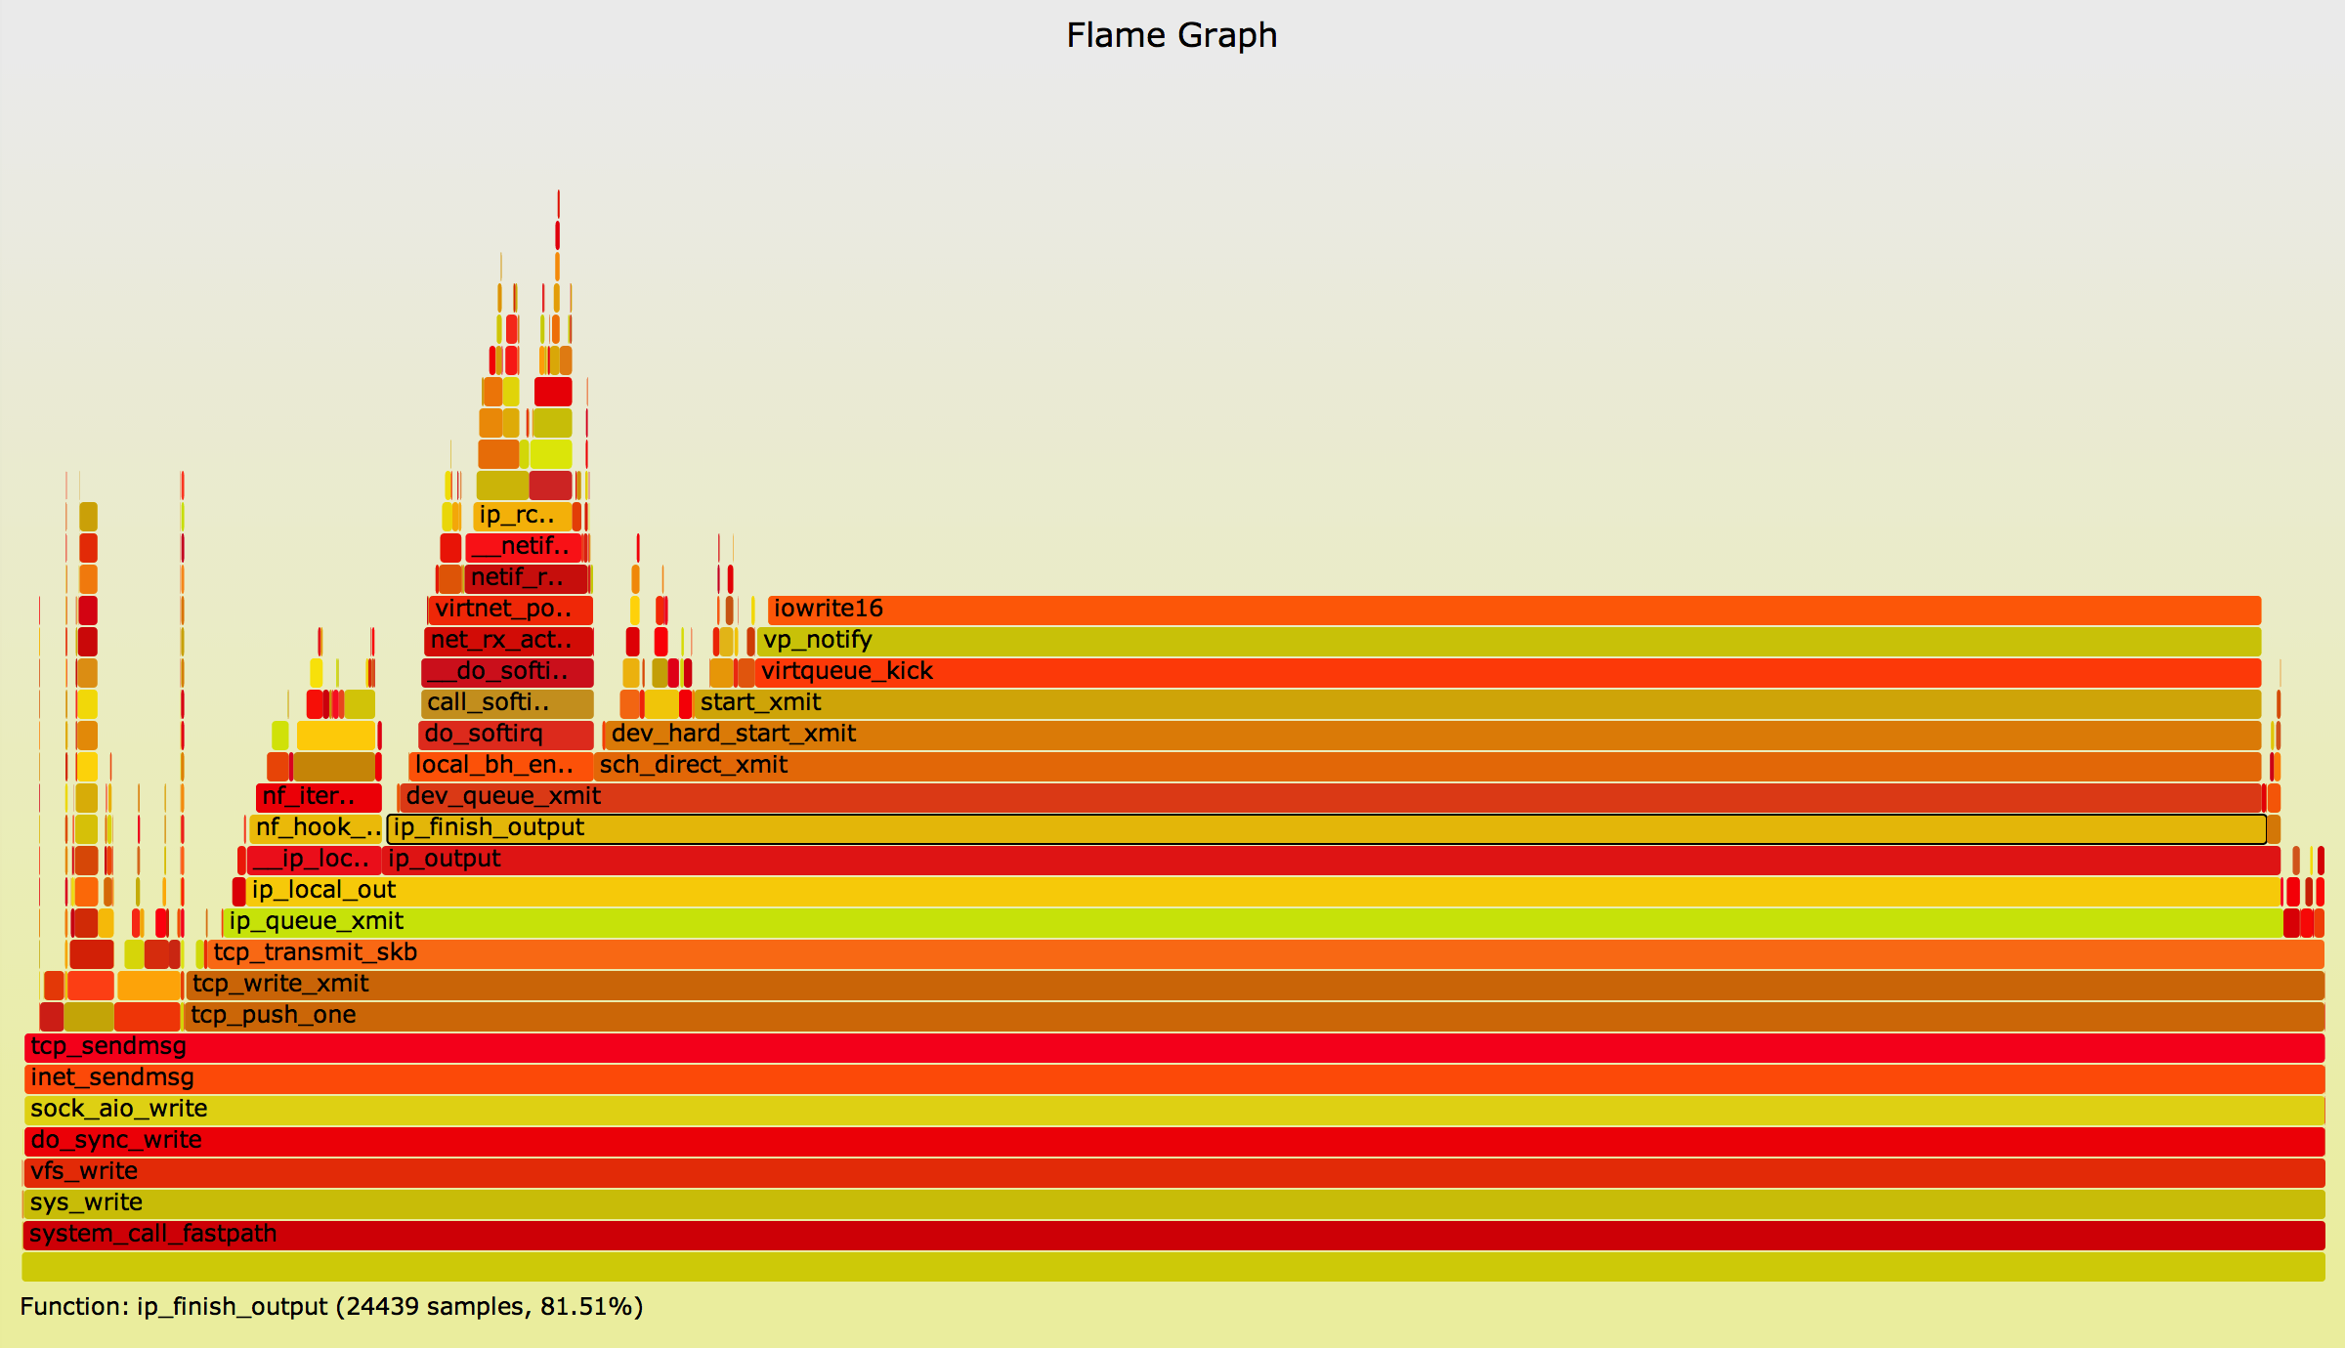
Task: Click the highlighted ip_finish_output frame
Action: 1326,828
